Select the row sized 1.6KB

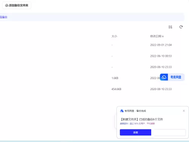coord(115,78)
